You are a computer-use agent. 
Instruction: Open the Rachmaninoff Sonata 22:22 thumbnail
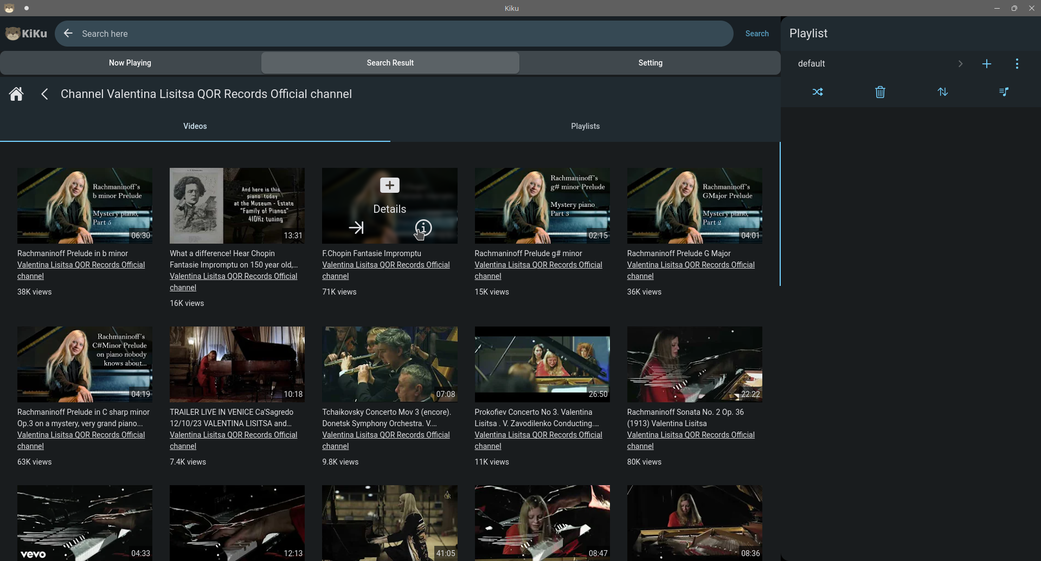(x=695, y=364)
